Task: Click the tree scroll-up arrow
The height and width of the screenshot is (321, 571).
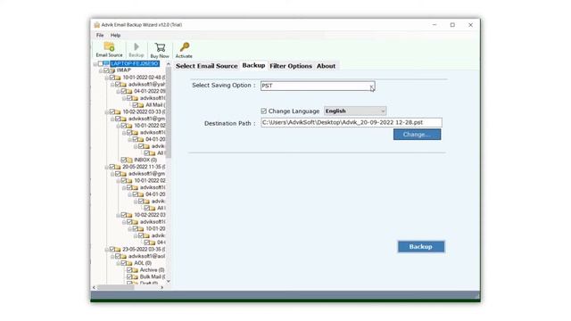Action: [169, 64]
